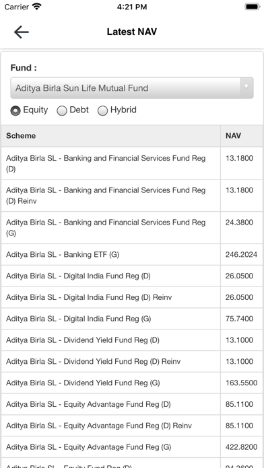The height and width of the screenshot is (468, 264).
Task: Click NAV value 75.7400
Action: (x=239, y=319)
